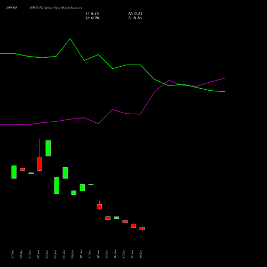Click the 'STR 65 PE Option Chart' heading text
This screenshot has height=267, width=267.
(x=45, y=8)
